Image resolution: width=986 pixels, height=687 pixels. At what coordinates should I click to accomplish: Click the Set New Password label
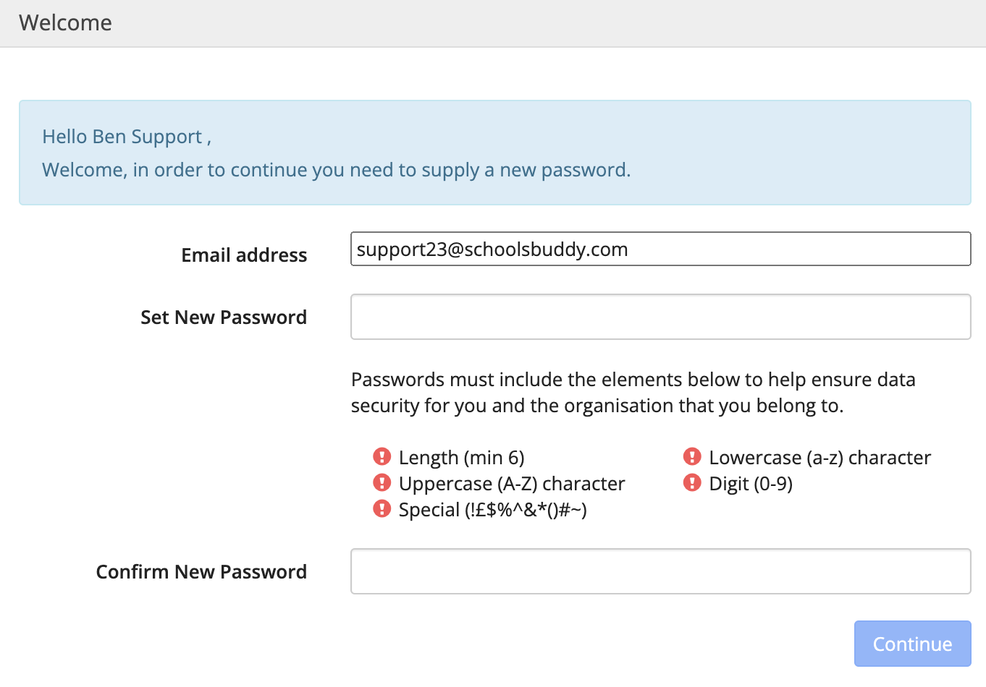[224, 317]
